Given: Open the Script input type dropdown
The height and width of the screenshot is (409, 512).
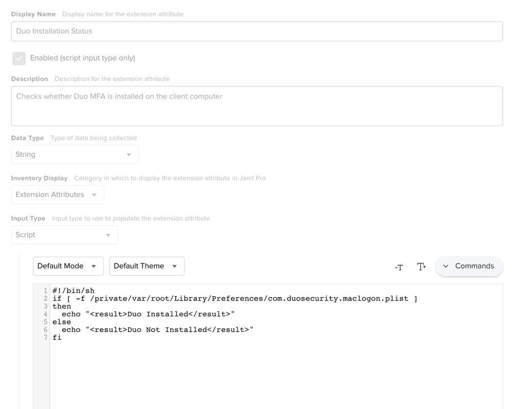Looking at the screenshot, I should (x=65, y=235).
